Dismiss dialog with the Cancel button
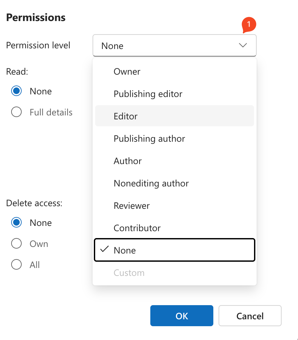 click(x=250, y=316)
